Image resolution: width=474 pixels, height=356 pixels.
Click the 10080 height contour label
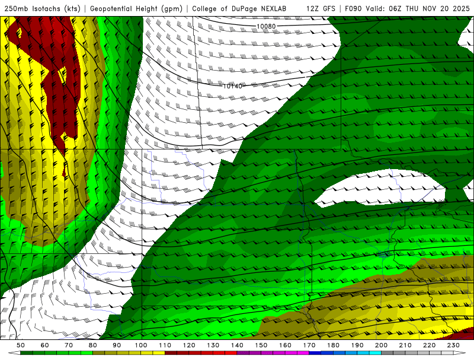[266, 26]
